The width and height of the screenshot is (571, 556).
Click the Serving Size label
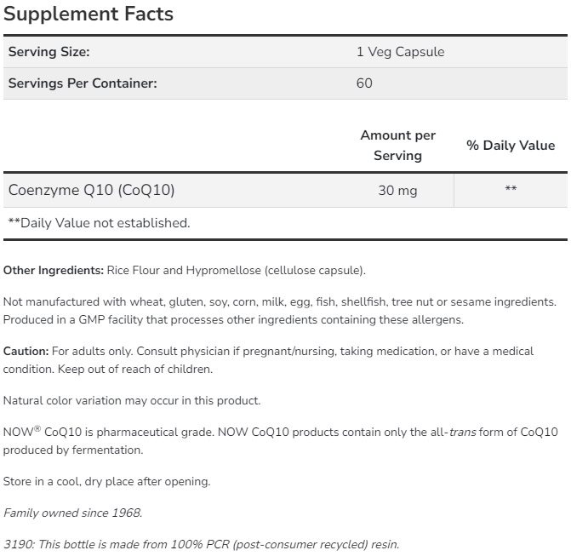point(49,52)
